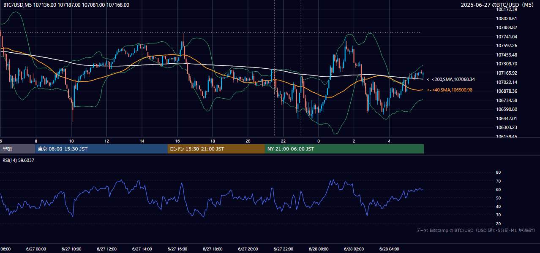Click hour label 22 under the candlestick chart

(283, 141)
